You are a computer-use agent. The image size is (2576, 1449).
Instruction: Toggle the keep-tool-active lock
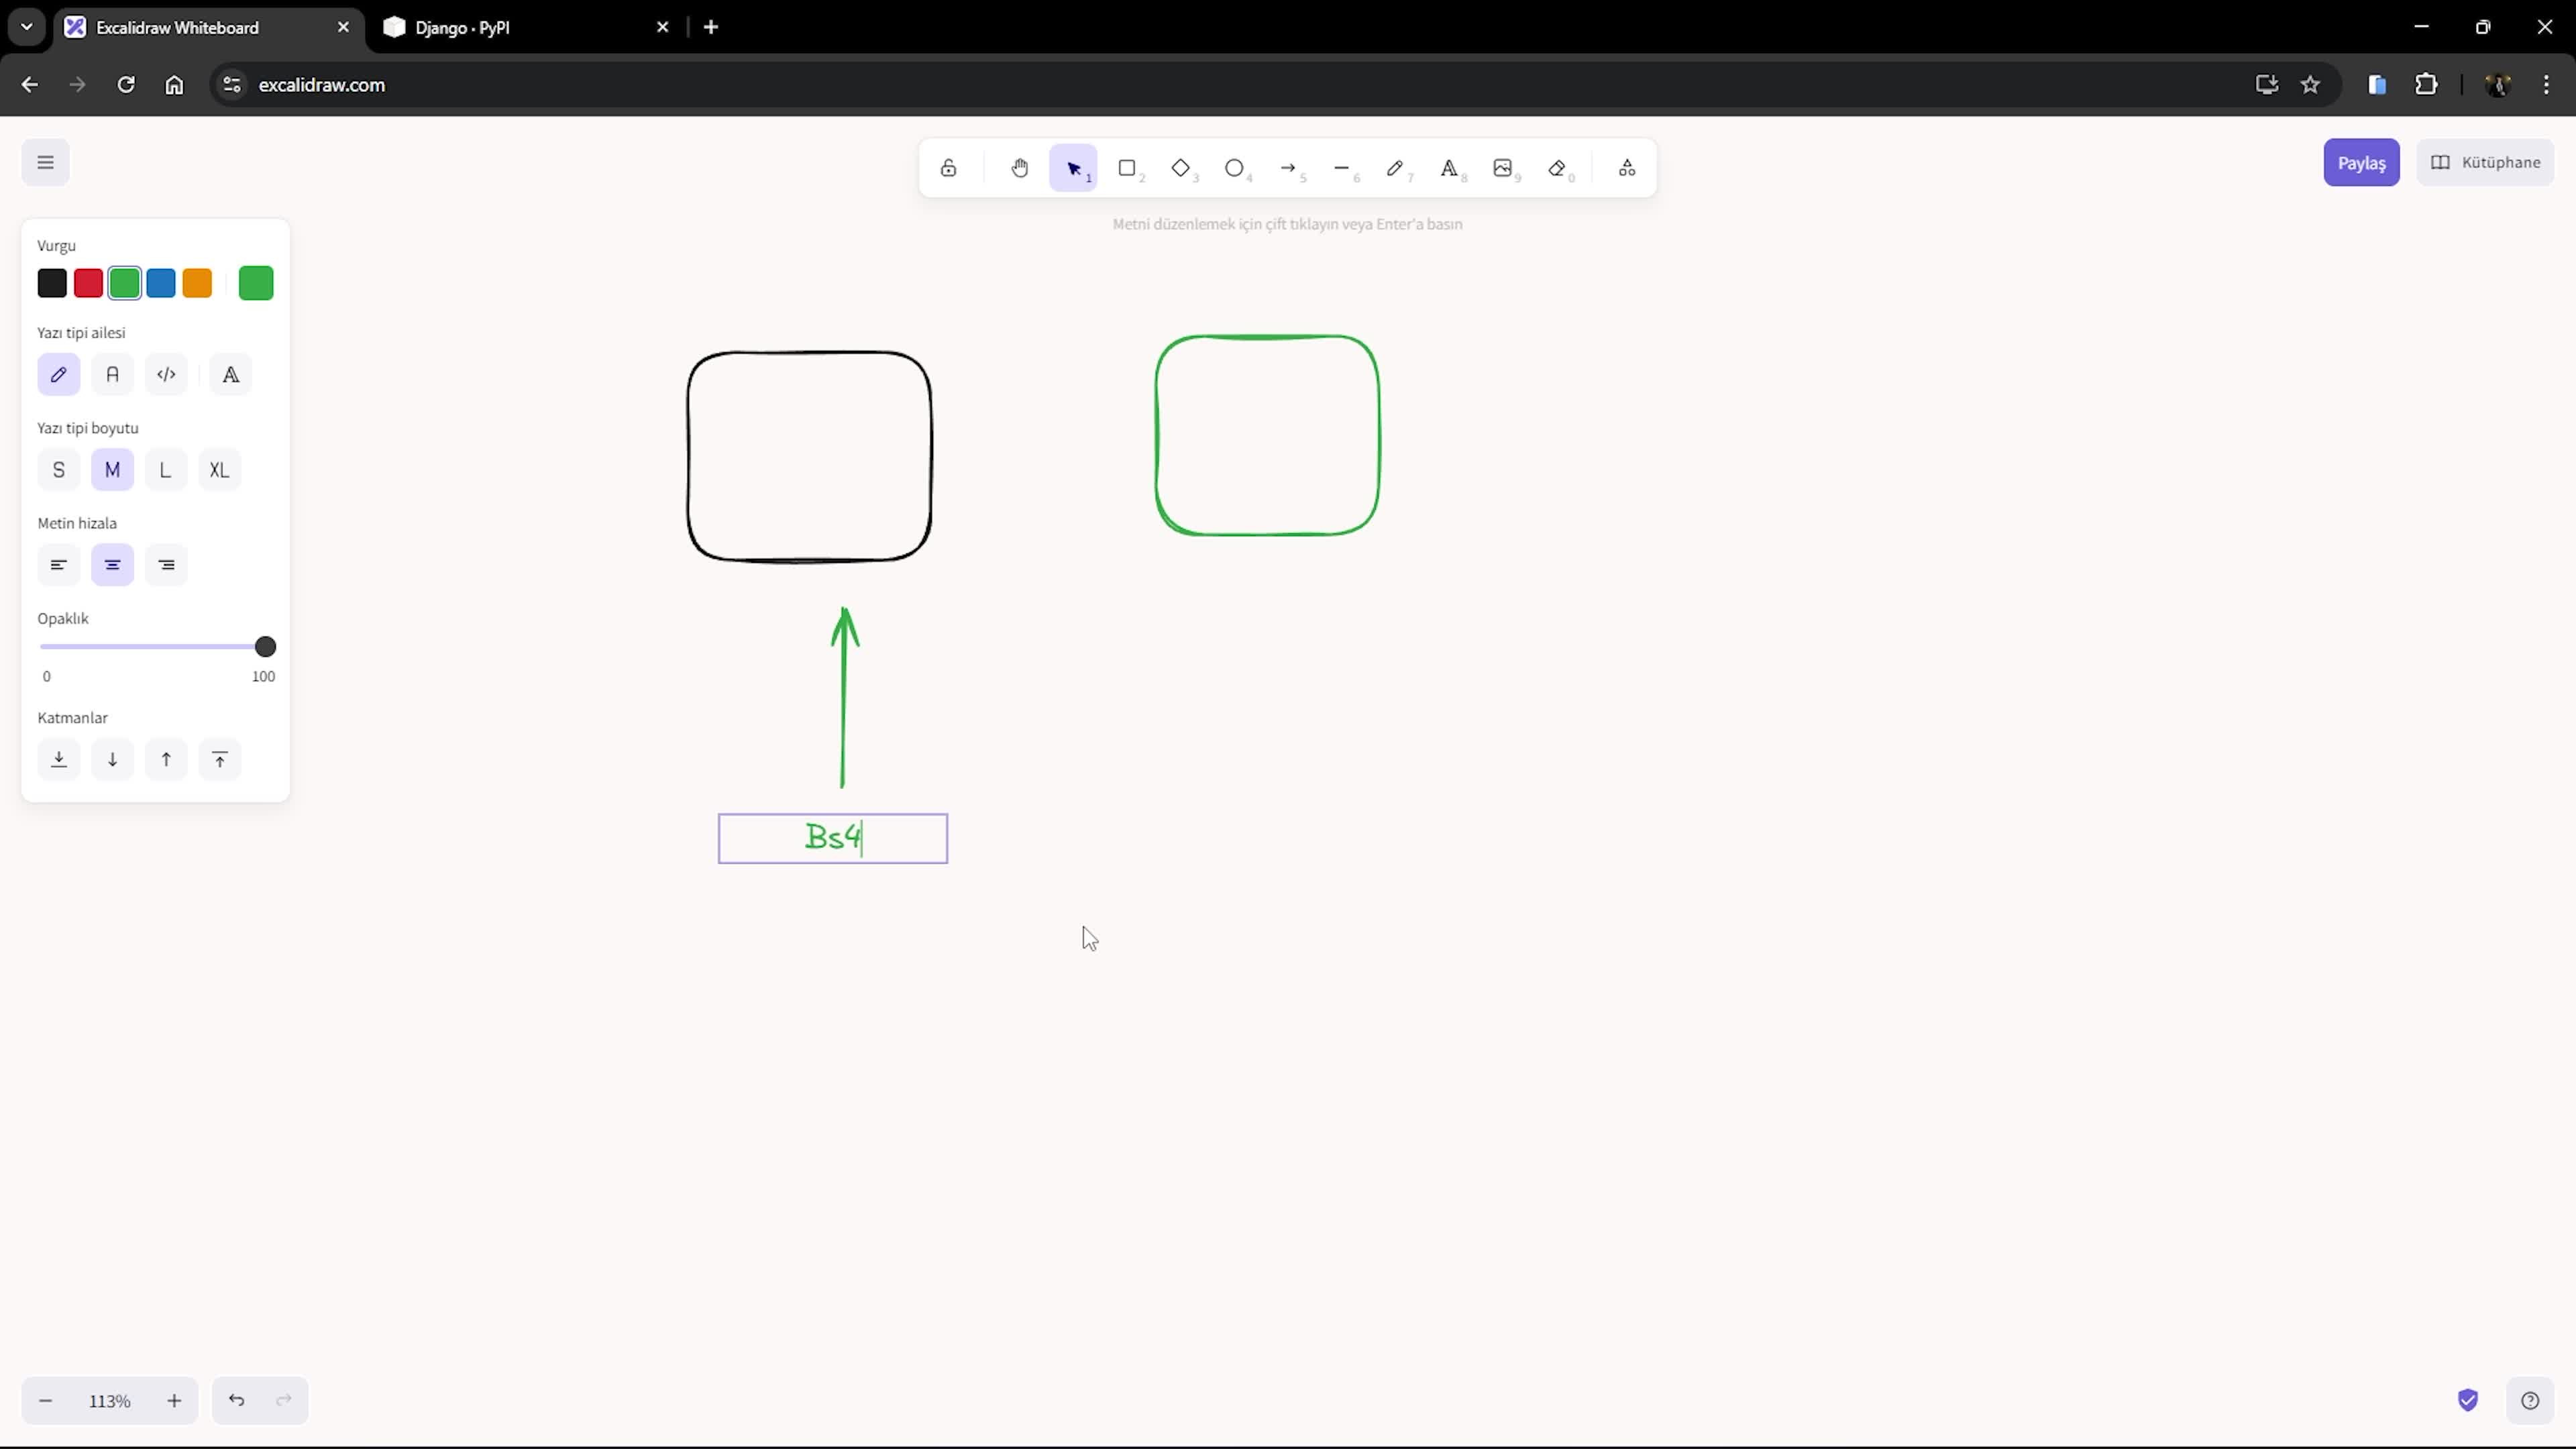(x=948, y=168)
